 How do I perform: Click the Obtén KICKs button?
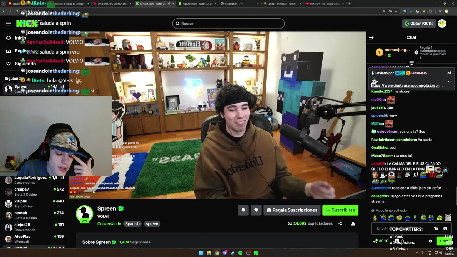pos(419,24)
